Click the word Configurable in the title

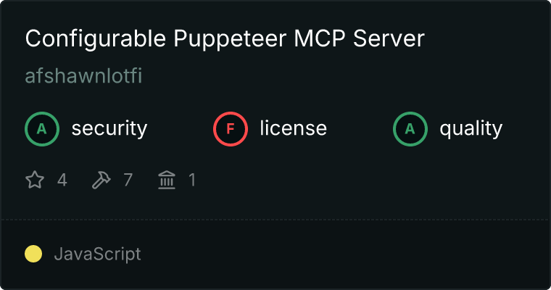[x=96, y=39]
